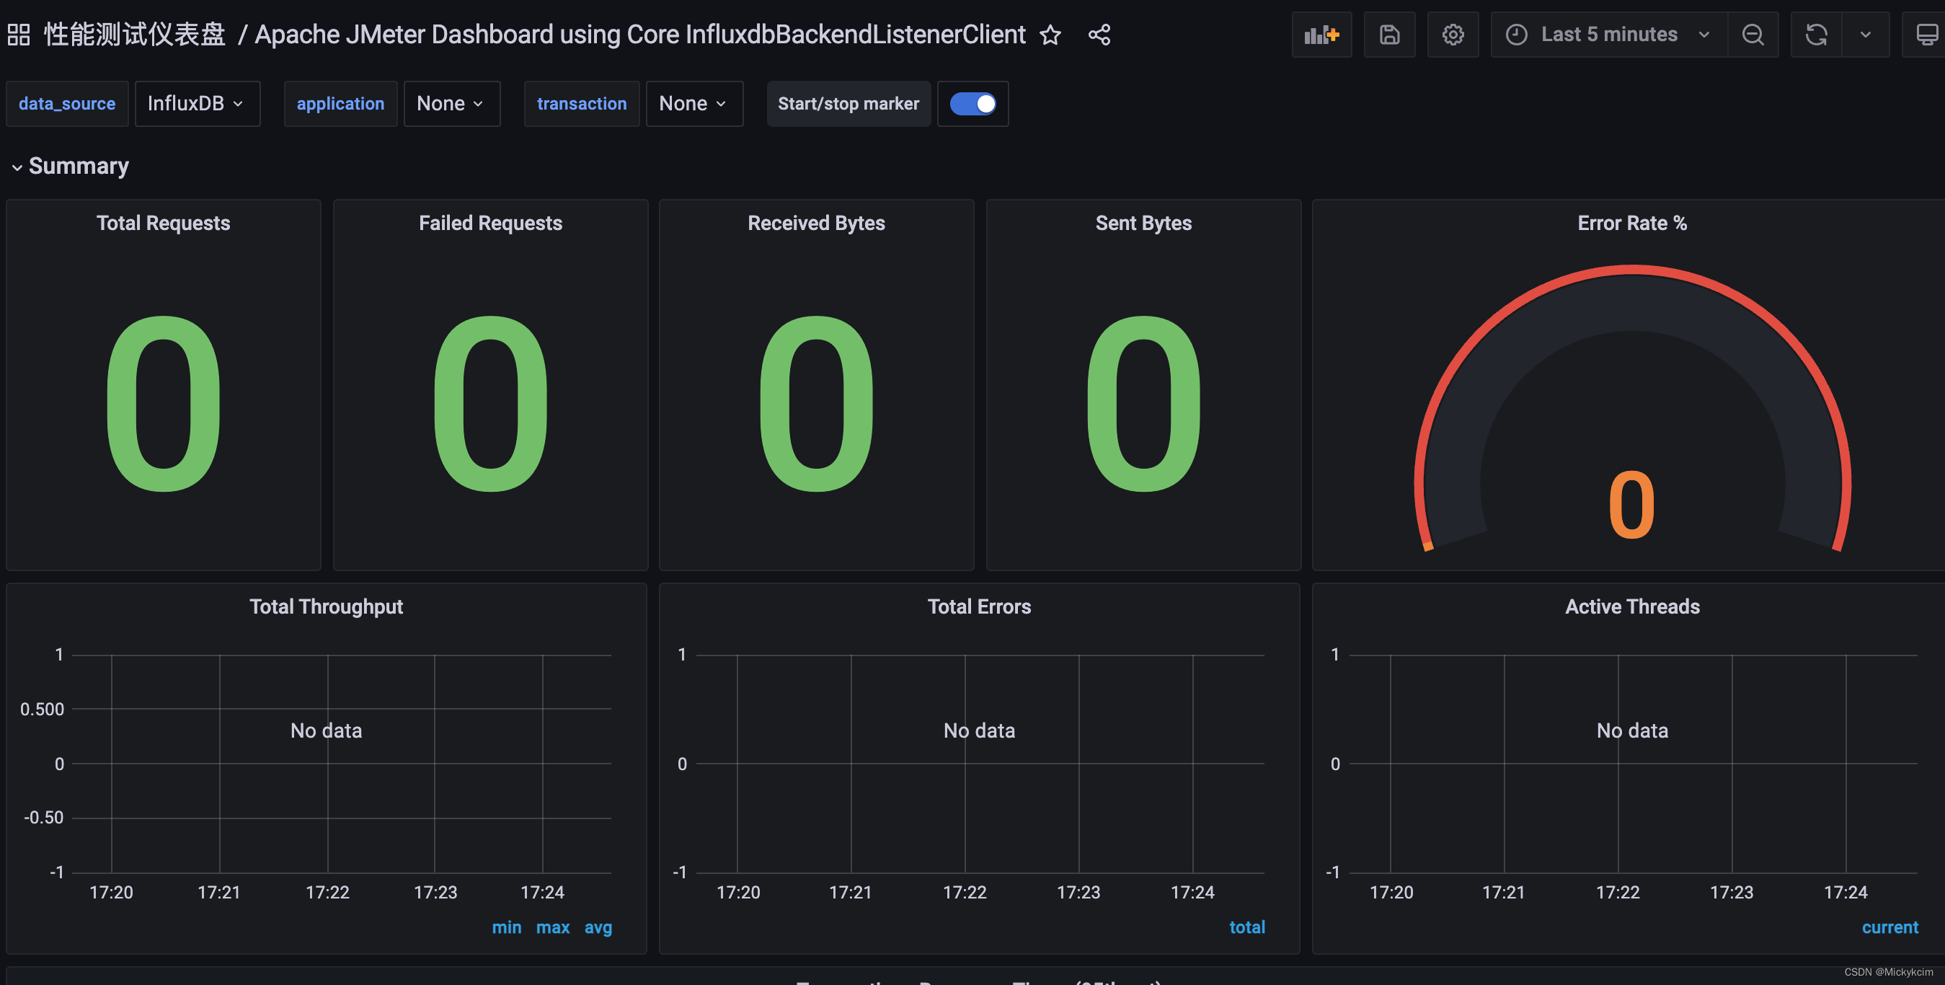Click the zoom out magnifier icon

pos(1753,32)
